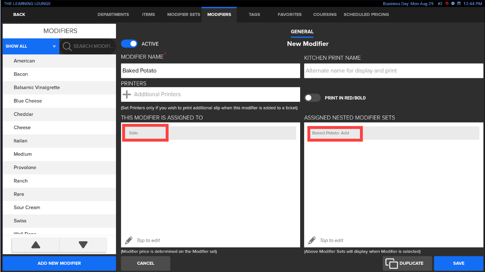Click the plus icon to add Additional Printers
Screen dimensions: 485x272
[x=127, y=94]
